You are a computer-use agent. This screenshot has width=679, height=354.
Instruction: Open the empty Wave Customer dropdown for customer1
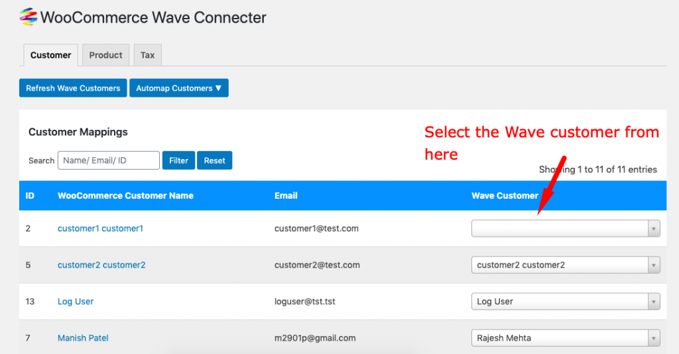point(566,229)
